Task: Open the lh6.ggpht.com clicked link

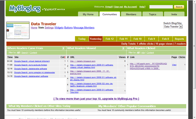Action: (x=148, y=66)
